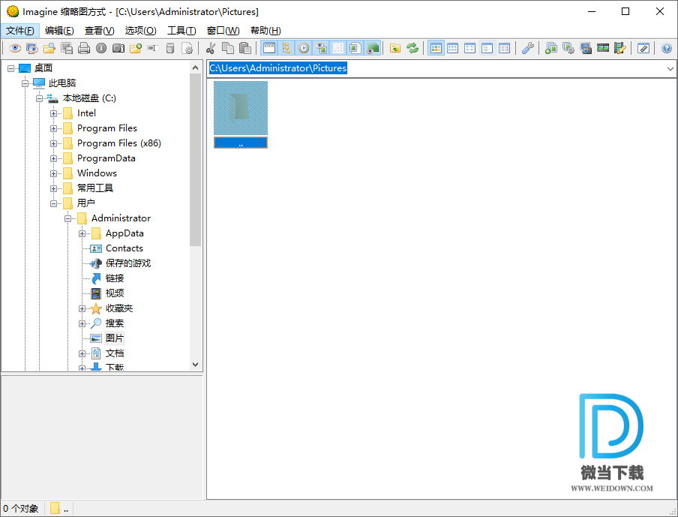This screenshot has width=678, height=517.
Task: Click the New Folder icon with plus
Action: [x=136, y=48]
